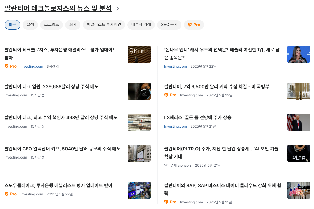Screen dimensions: 314x209
Task: Open article 팔란티어 CEO 알렉산더 카프 5040만 달러
Action: [62, 149]
